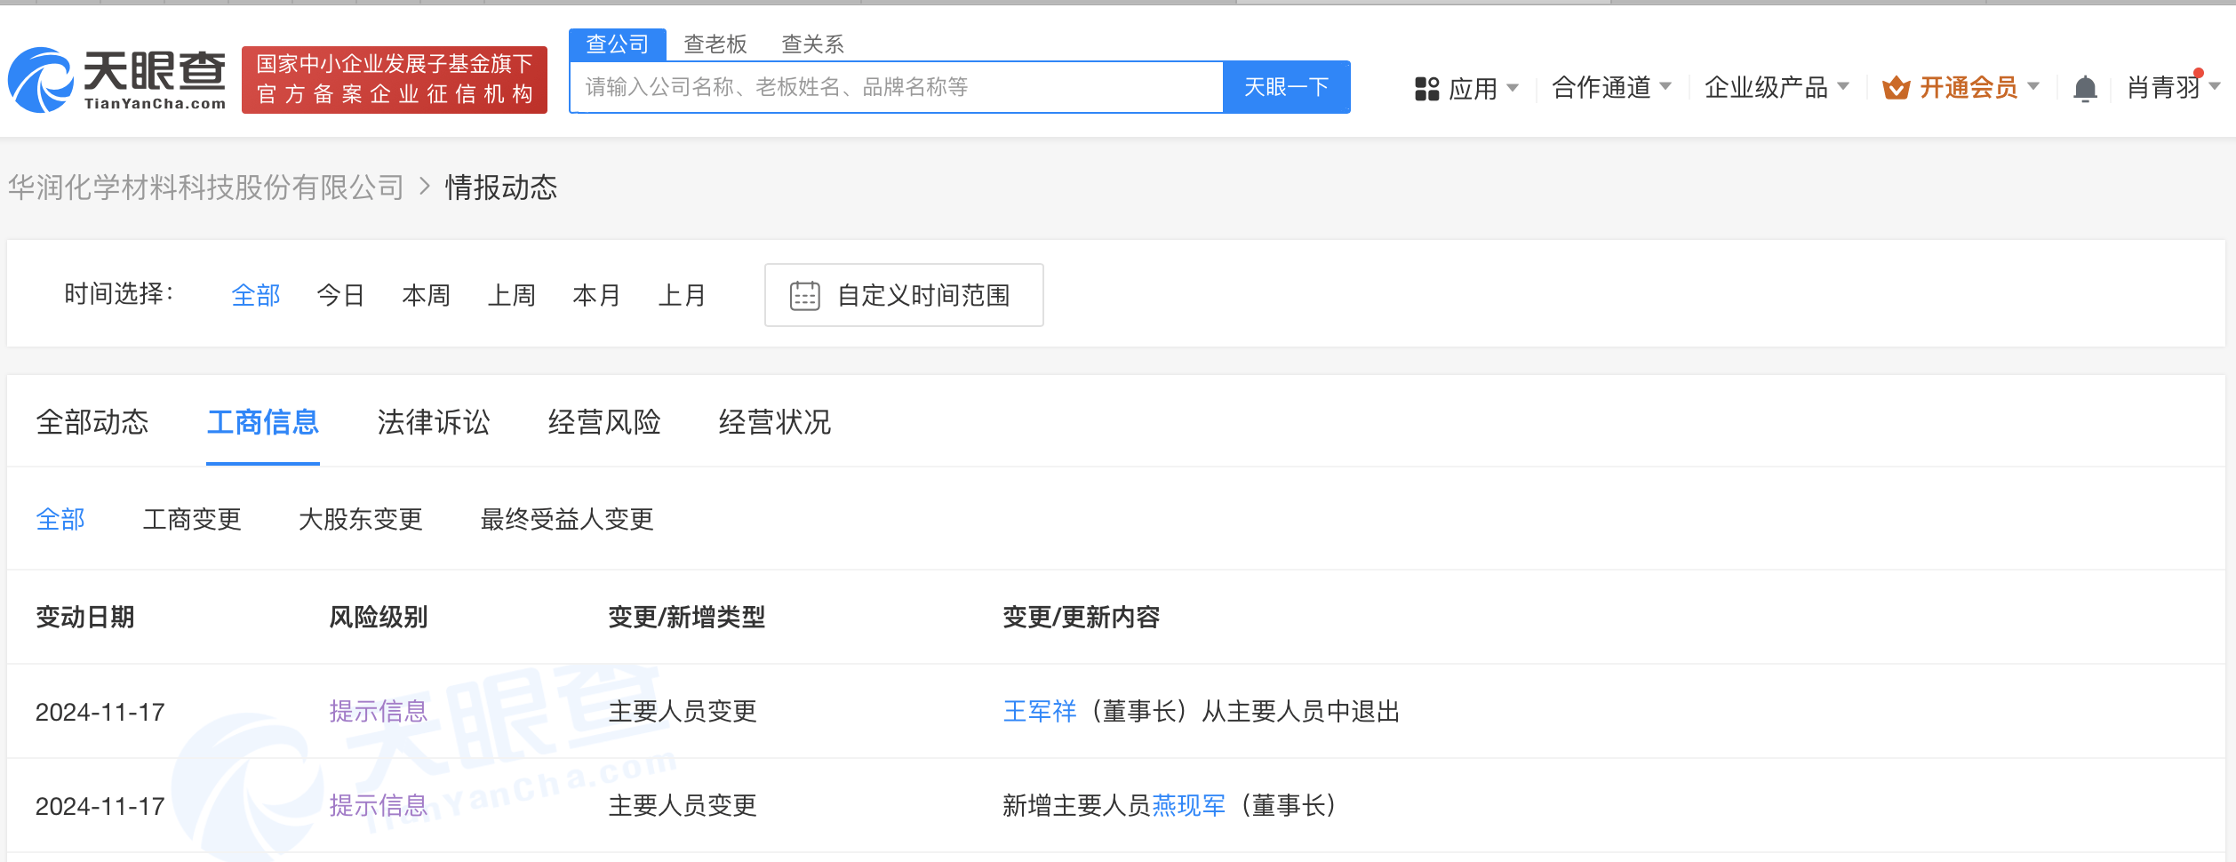2236x862 pixels.
Task: Click 提示信息 in the 燕现军 row
Action: click(379, 805)
